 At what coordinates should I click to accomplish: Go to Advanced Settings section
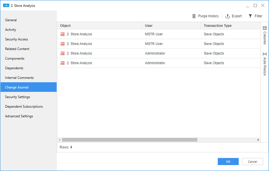click(19, 116)
